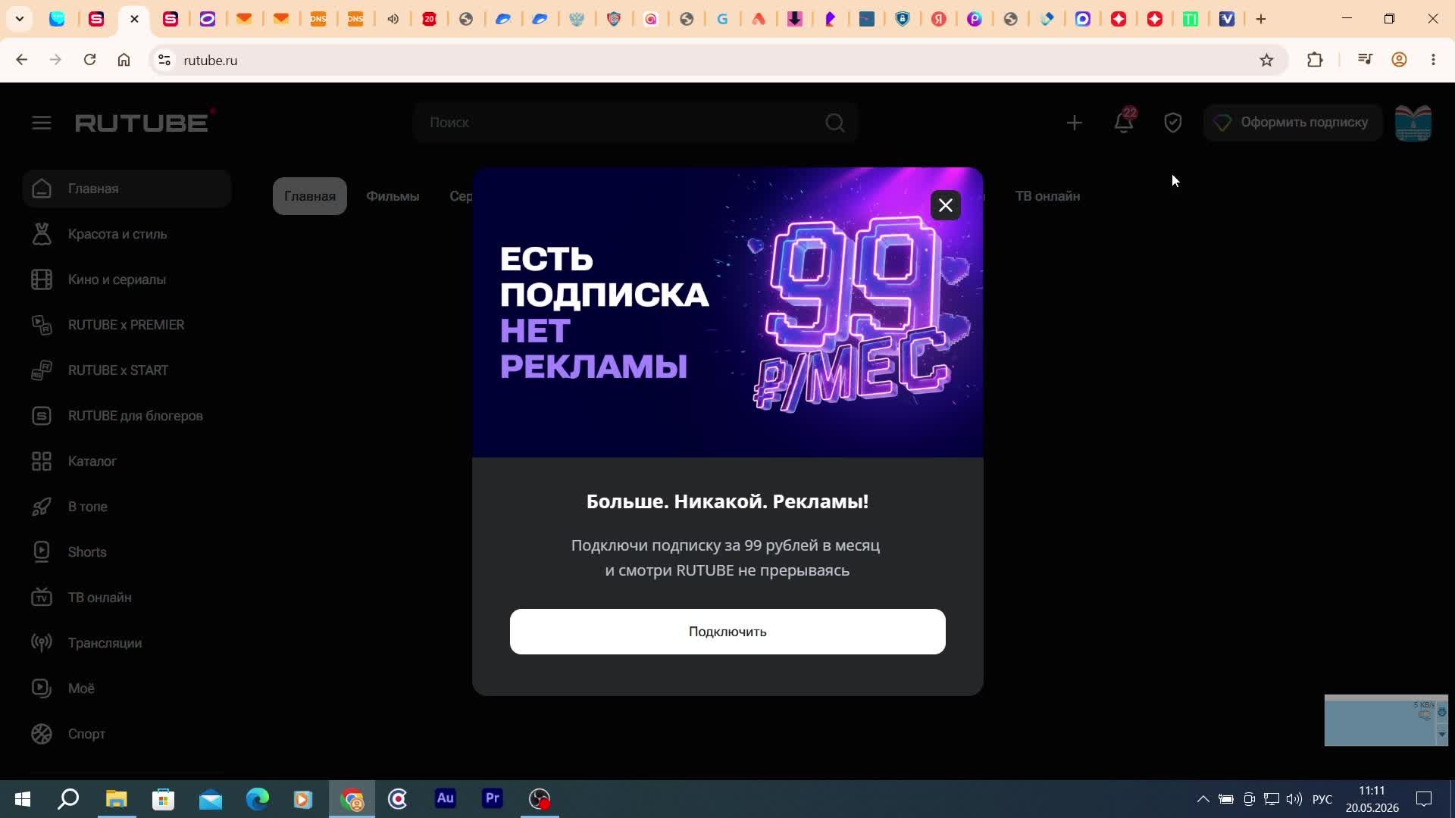Click the volume icon in system tray
Viewport: 1455px width, 818px height.
pyautogui.click(x=1294, y=799)
